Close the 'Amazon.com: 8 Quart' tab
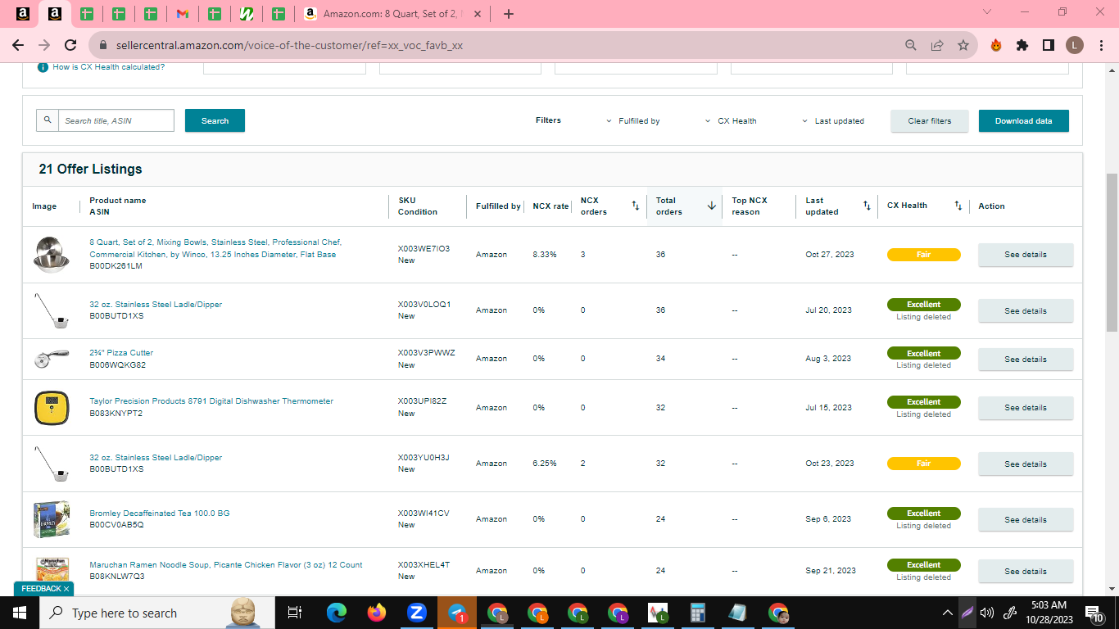The image size is (1119, 629). 478,14
